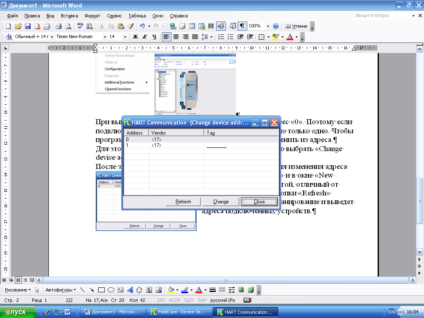Viewport: 424px width, 318px height.
Task: Toggle the show paragraph marks button
Action: click(242, 26)
